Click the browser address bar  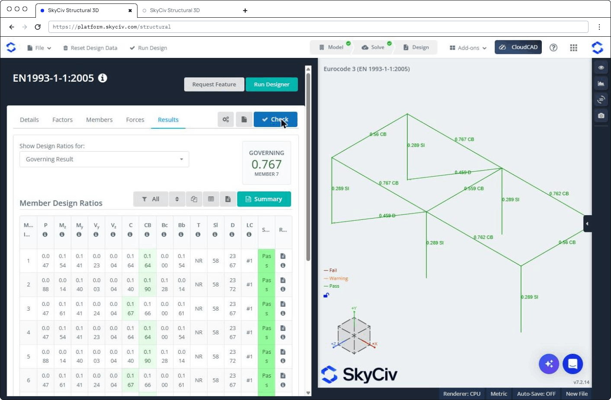click(318, 27)
